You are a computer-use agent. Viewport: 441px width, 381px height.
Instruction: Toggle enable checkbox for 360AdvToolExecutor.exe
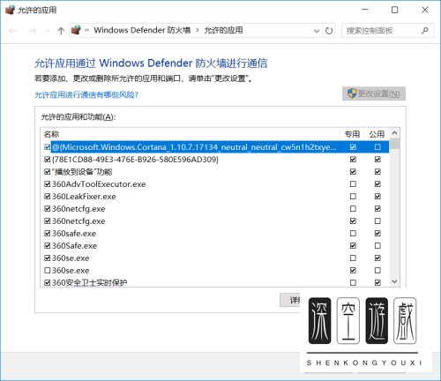click(x=47, y=184)
